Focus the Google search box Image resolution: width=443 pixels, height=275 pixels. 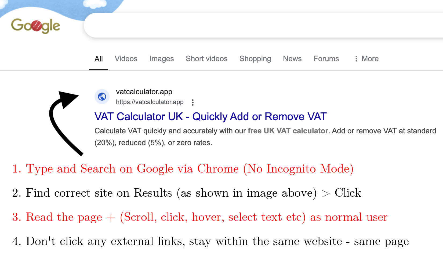[x=263, y=25]
